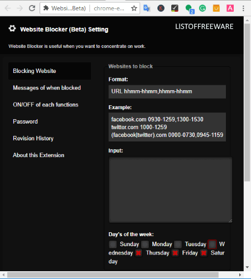Click the scroll left arrow
The width and height of the screenshot is (251, 279).
pos(3,275)
